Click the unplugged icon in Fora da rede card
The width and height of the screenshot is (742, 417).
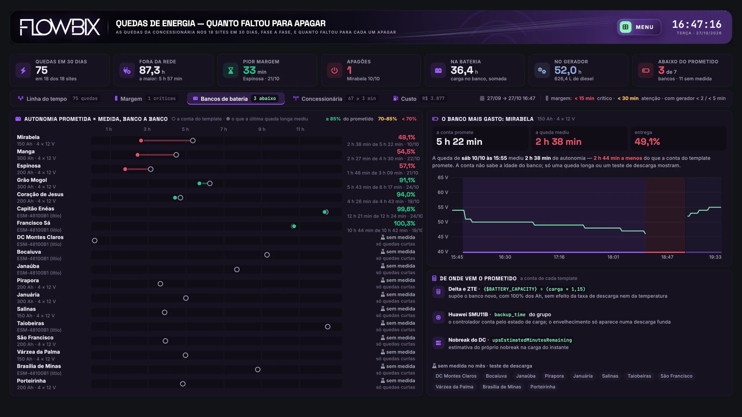point(127,70)
